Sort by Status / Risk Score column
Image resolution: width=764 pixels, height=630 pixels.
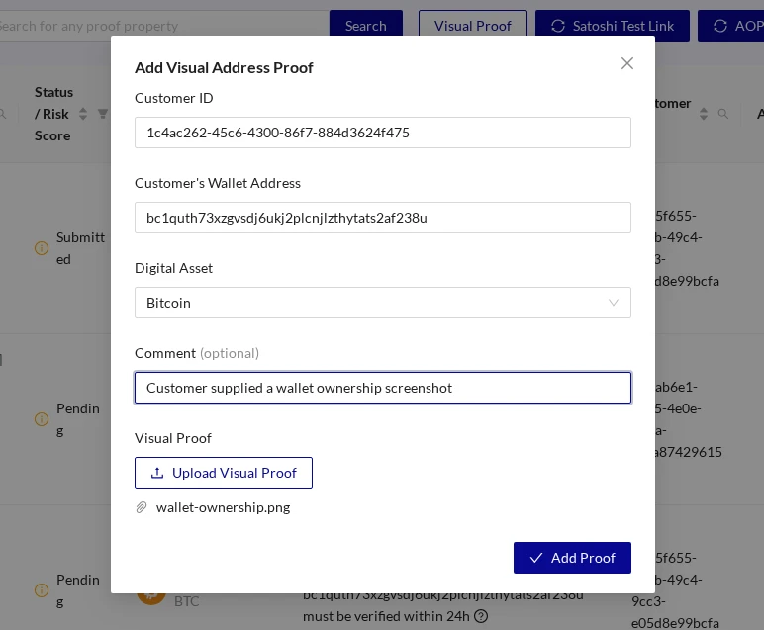pos(83,114)
